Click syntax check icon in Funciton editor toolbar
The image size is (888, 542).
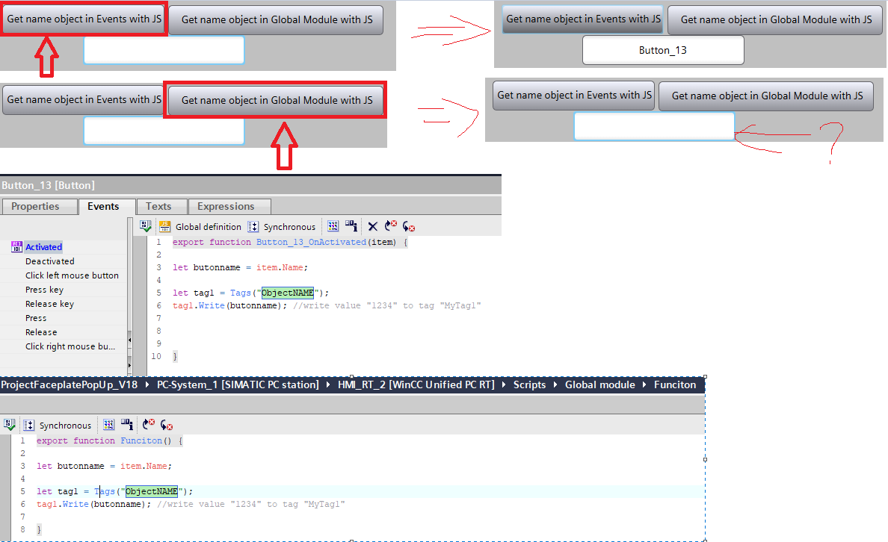pyautogui.click(x=10, y=424)
